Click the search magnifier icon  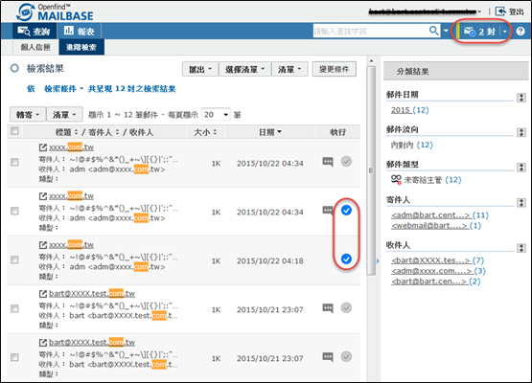tap(434, 31)
